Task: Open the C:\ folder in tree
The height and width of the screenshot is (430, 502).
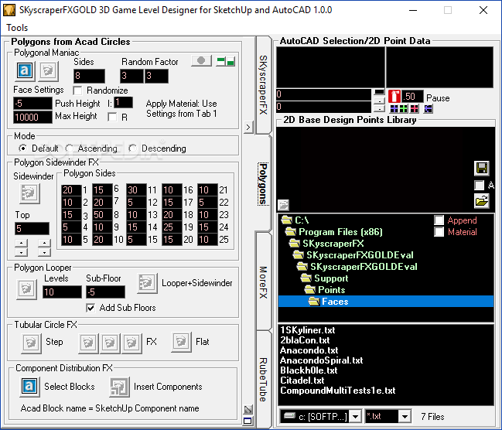Action: (x=295, y=220)
